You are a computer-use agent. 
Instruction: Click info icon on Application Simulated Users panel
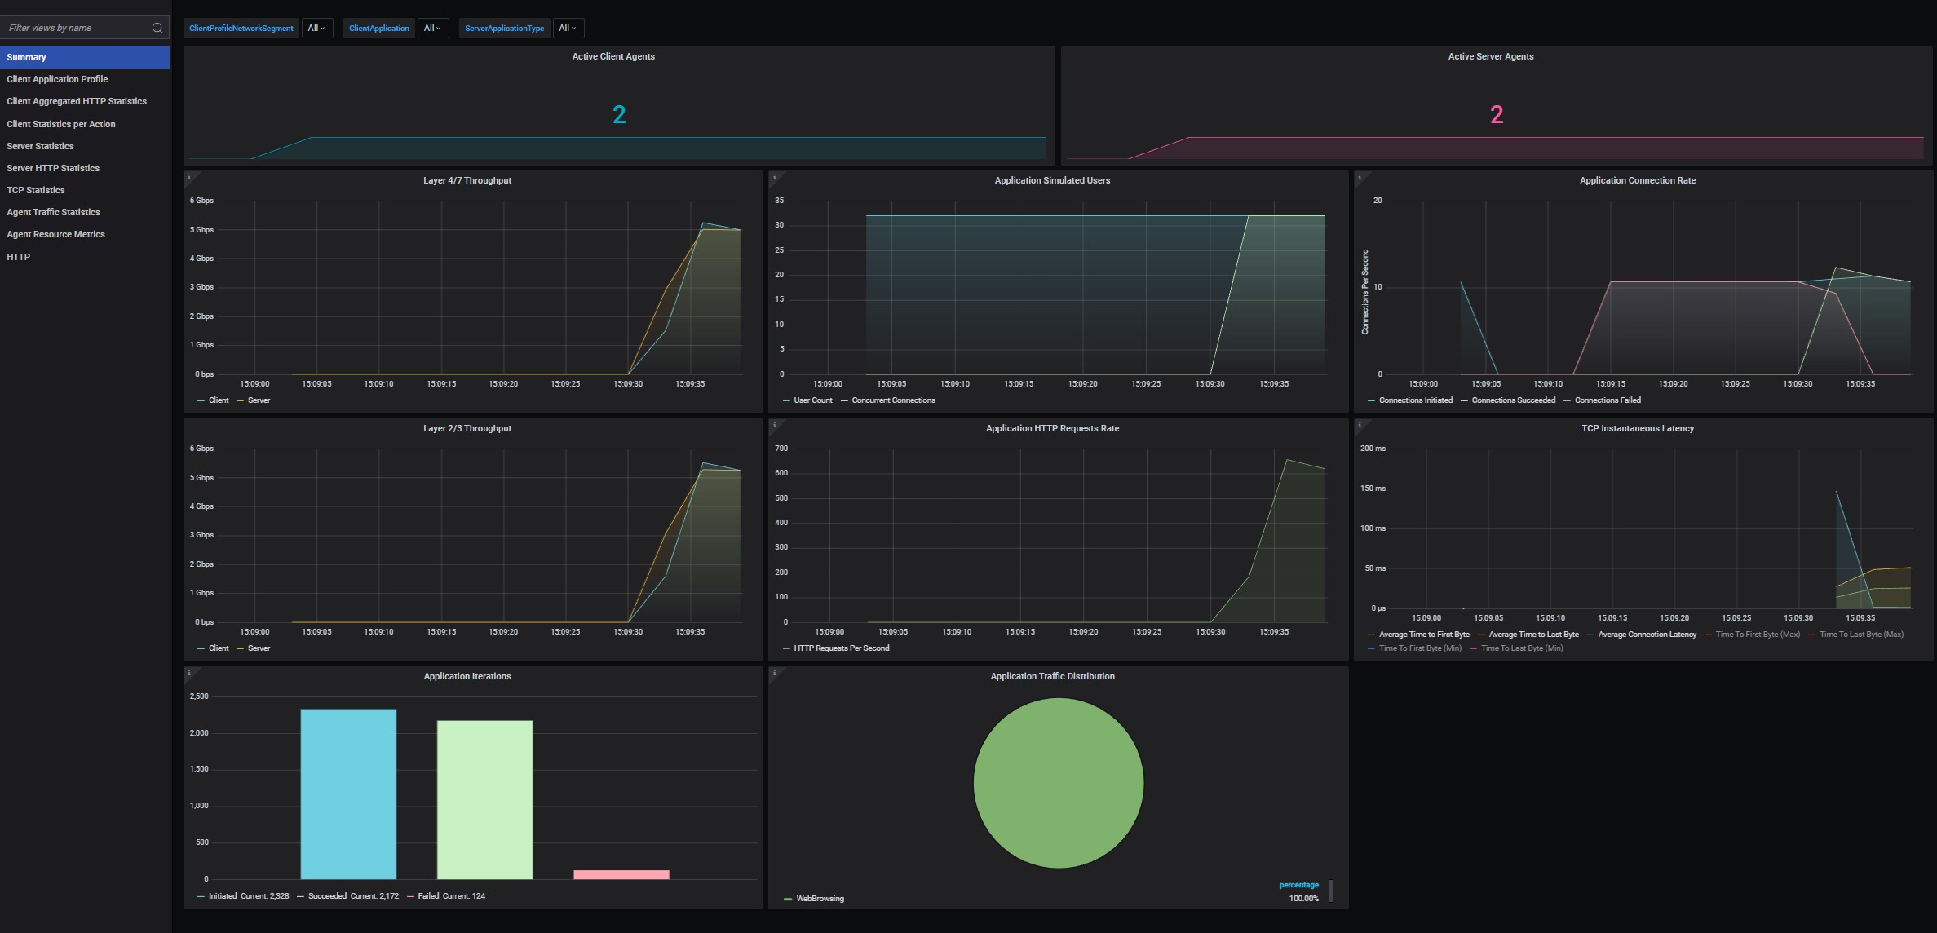[x=774, y=177]
